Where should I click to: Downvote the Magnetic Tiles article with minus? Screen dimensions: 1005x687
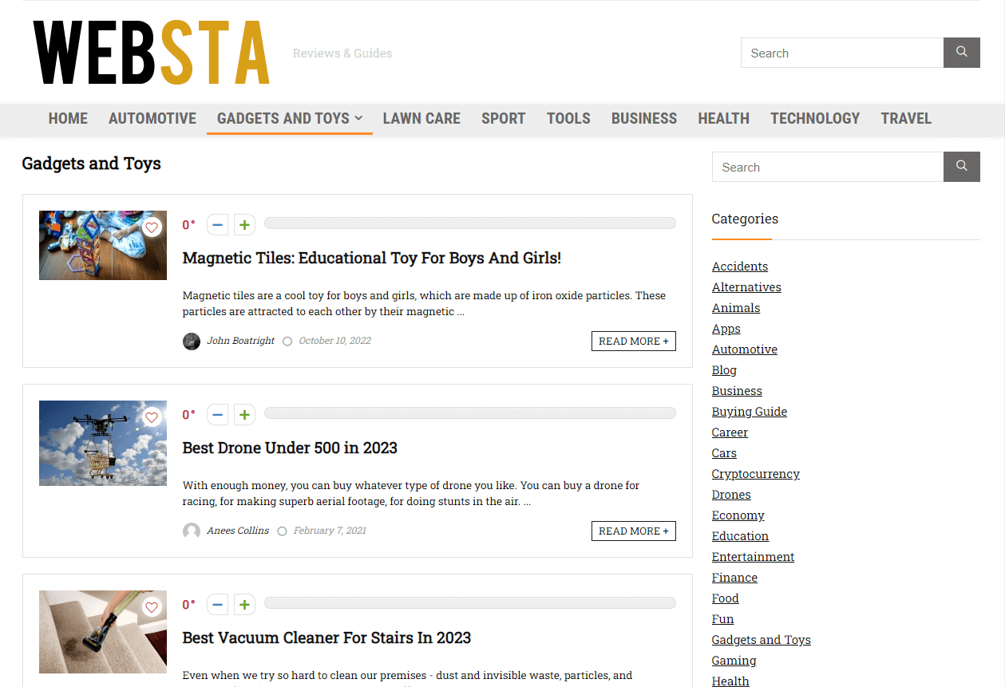(217, 225)
